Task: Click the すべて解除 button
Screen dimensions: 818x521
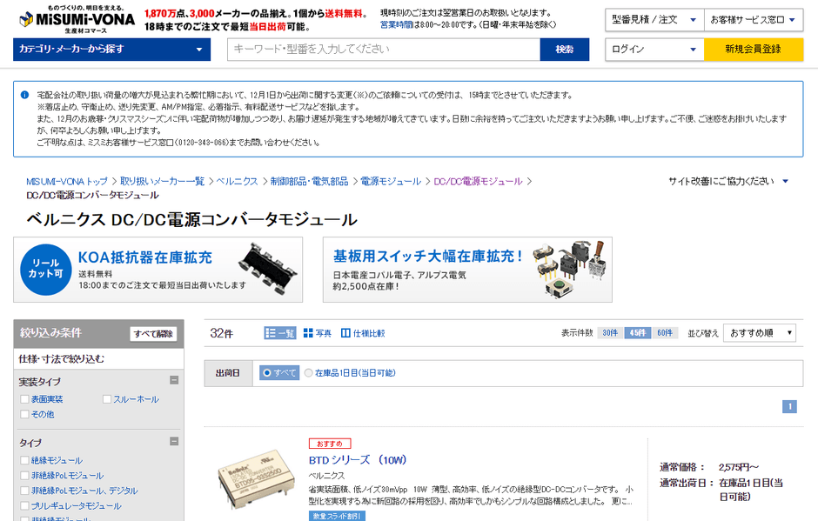Action: (153, 334)
